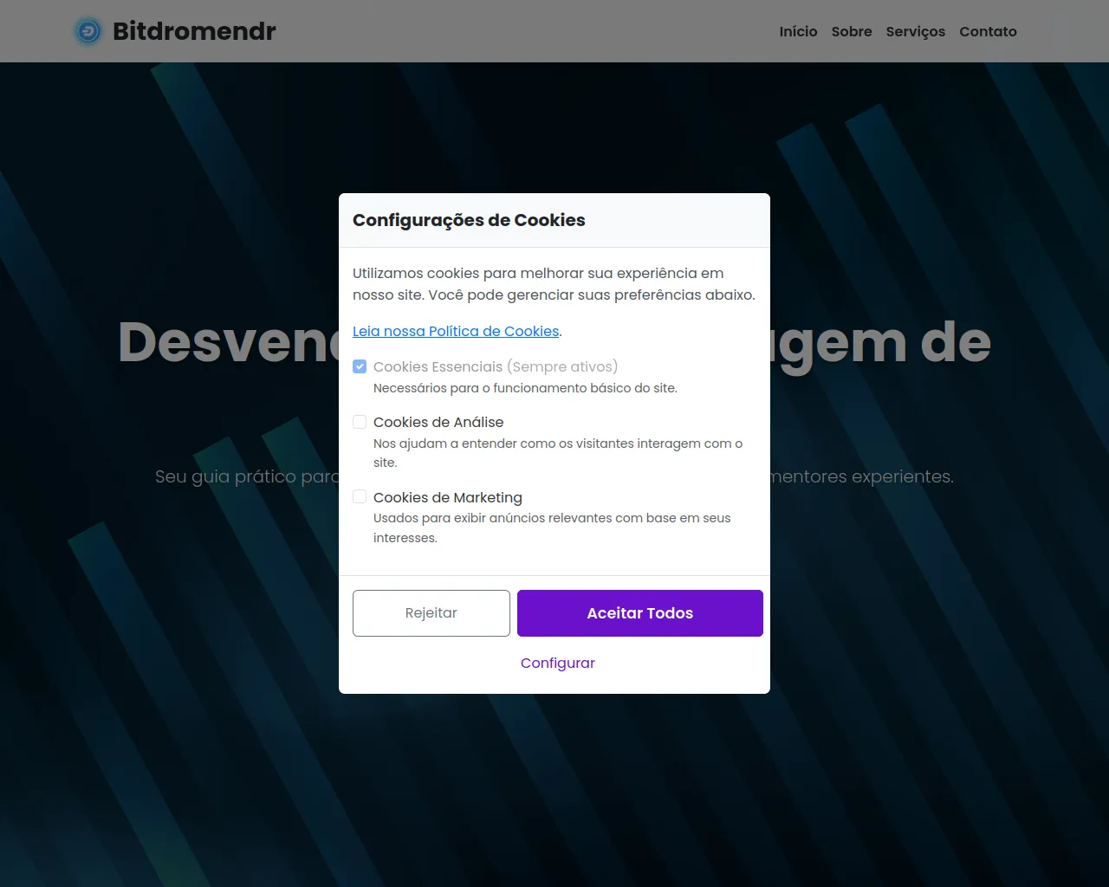Open the Sobre navigation link
The height and width of the screenshot is (887, 1109).
[x=852, y=31]
